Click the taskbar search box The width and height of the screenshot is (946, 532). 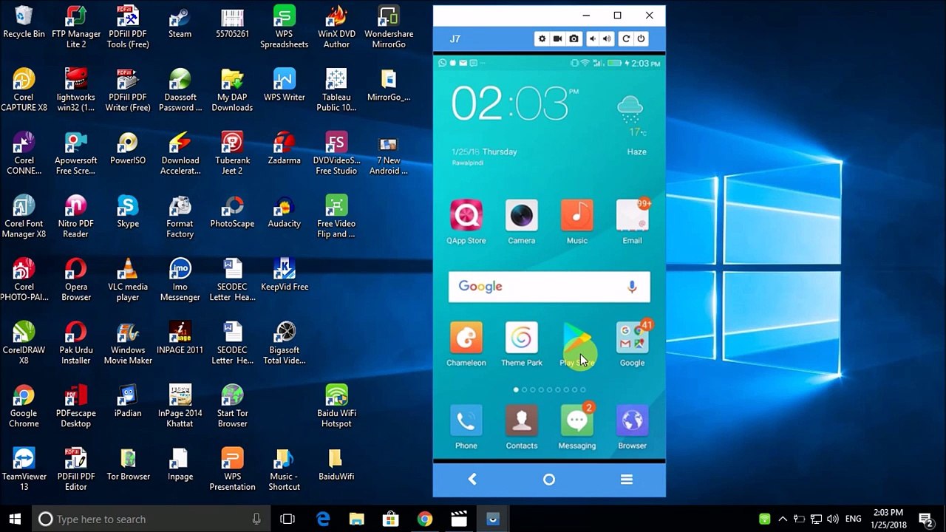click(x=150, y=519)
